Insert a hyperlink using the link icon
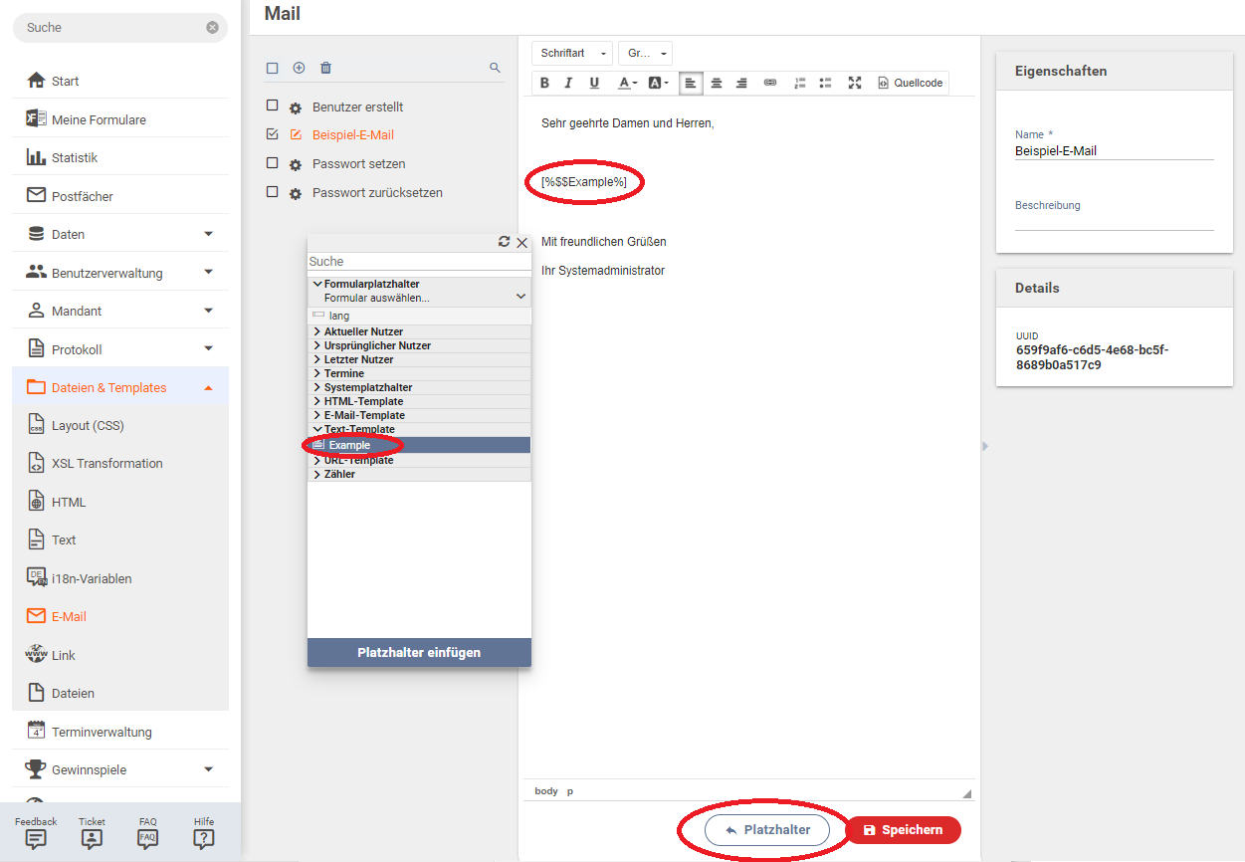Viewport: 1245px width, 862px height. point(769,84)
